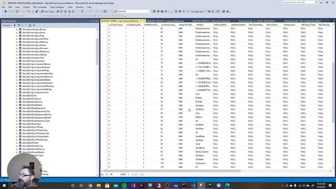Screen dimensions: 336x189
Task: Go to first record in grid navigator
Action: 102,174
